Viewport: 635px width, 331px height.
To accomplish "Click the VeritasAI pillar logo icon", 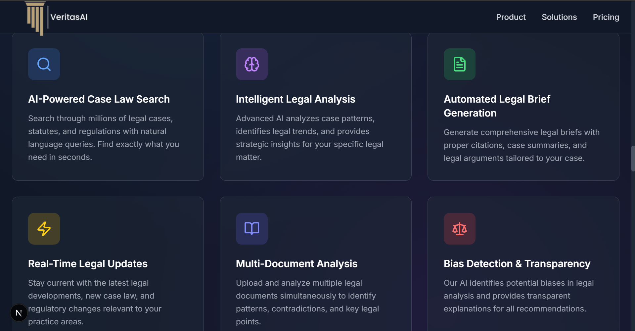I will (35, 19).
